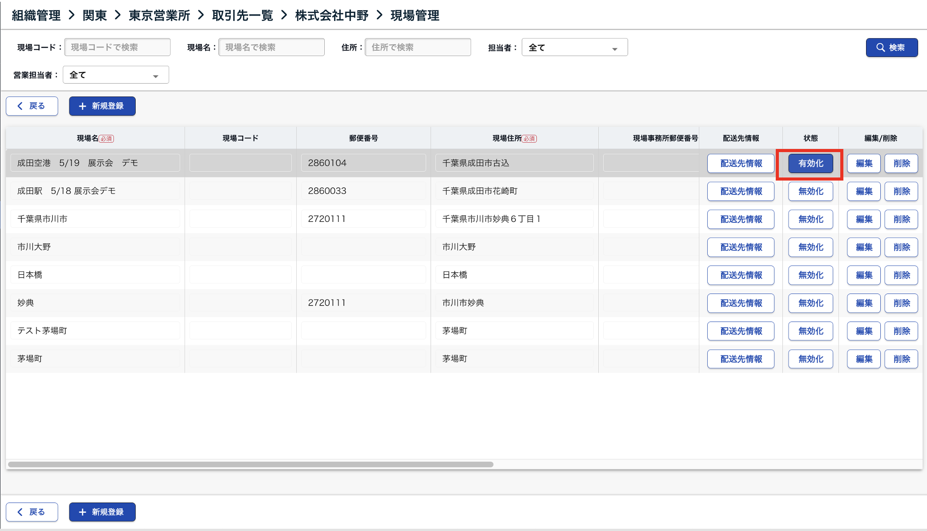This screenshot has width=927, height=531.
Task: Click the horizontal table scrollbar
Action: [x=250, y=464]
